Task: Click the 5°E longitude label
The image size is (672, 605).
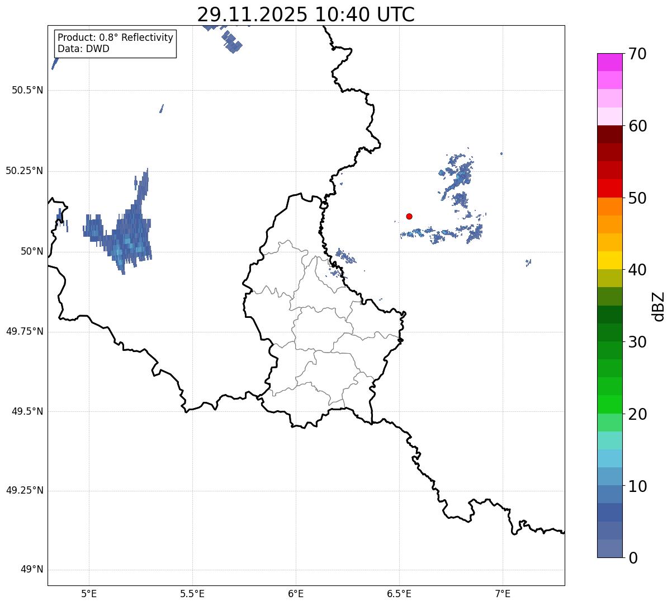Action: [89, 593]
